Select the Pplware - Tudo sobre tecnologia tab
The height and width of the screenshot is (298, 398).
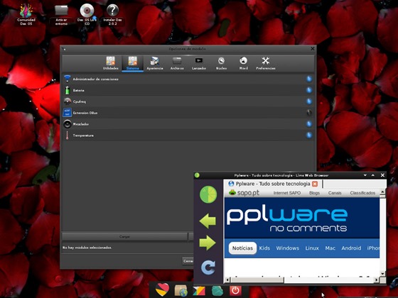pos(273,184)
